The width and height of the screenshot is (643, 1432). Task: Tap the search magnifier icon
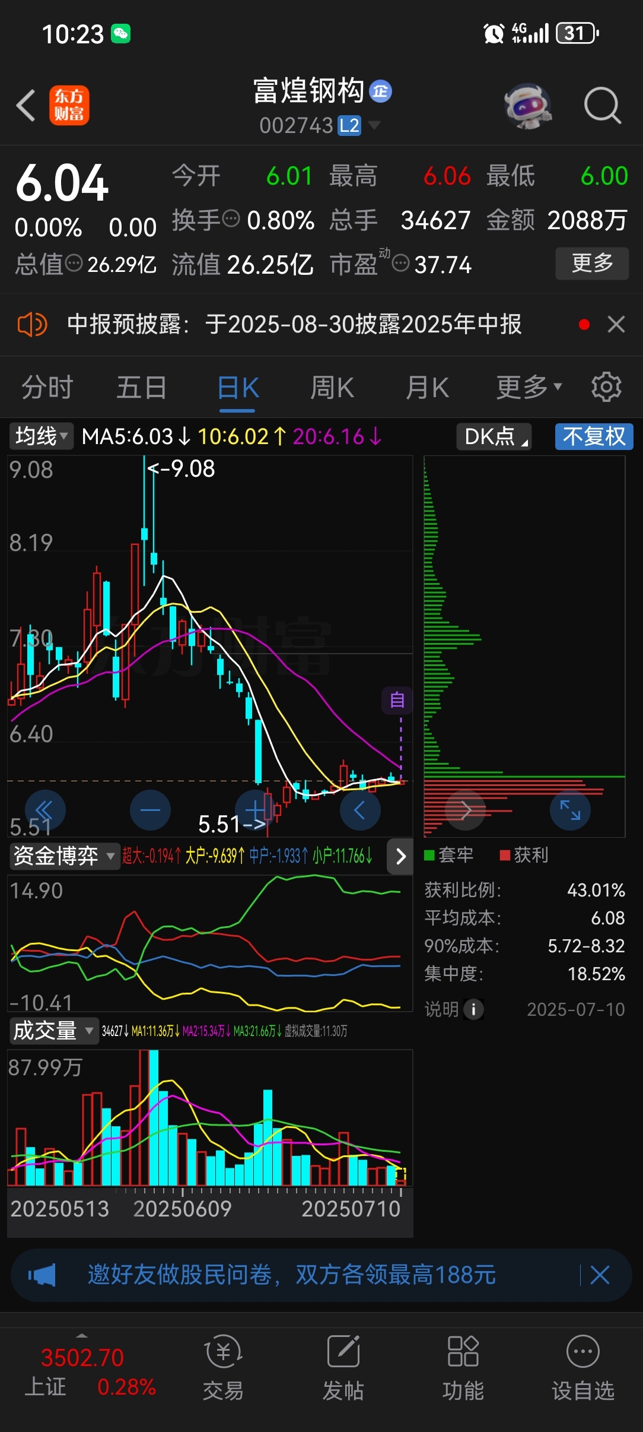603,106
